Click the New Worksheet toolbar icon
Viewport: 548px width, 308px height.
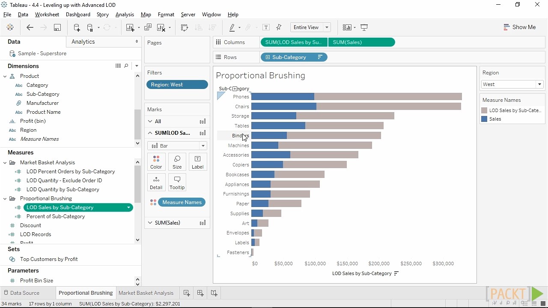tap(131, 27)
